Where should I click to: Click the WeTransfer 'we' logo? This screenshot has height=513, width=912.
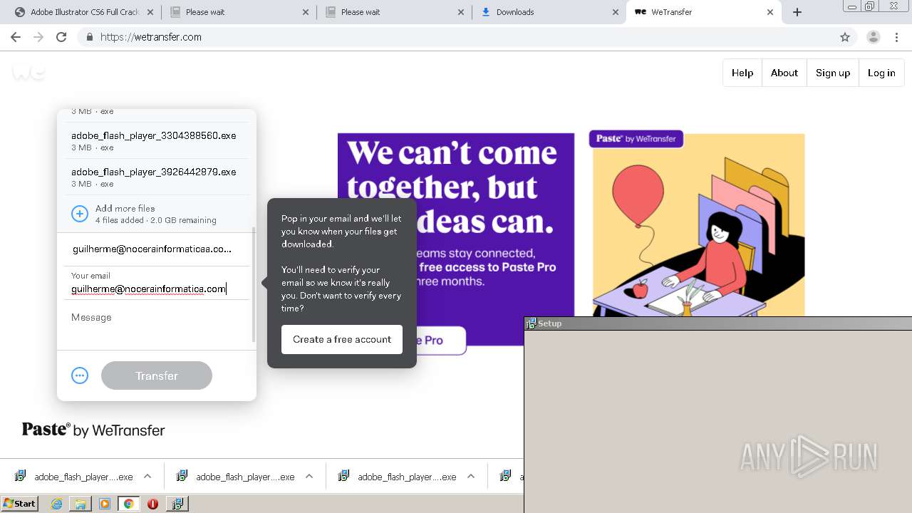click(x=28, y=72)
